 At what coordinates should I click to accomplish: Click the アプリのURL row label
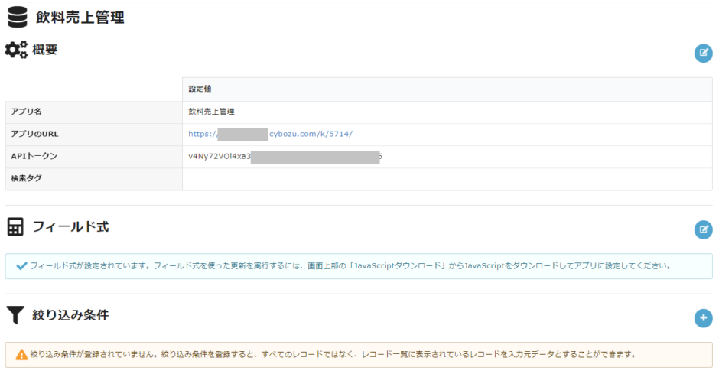coord(35,134)
